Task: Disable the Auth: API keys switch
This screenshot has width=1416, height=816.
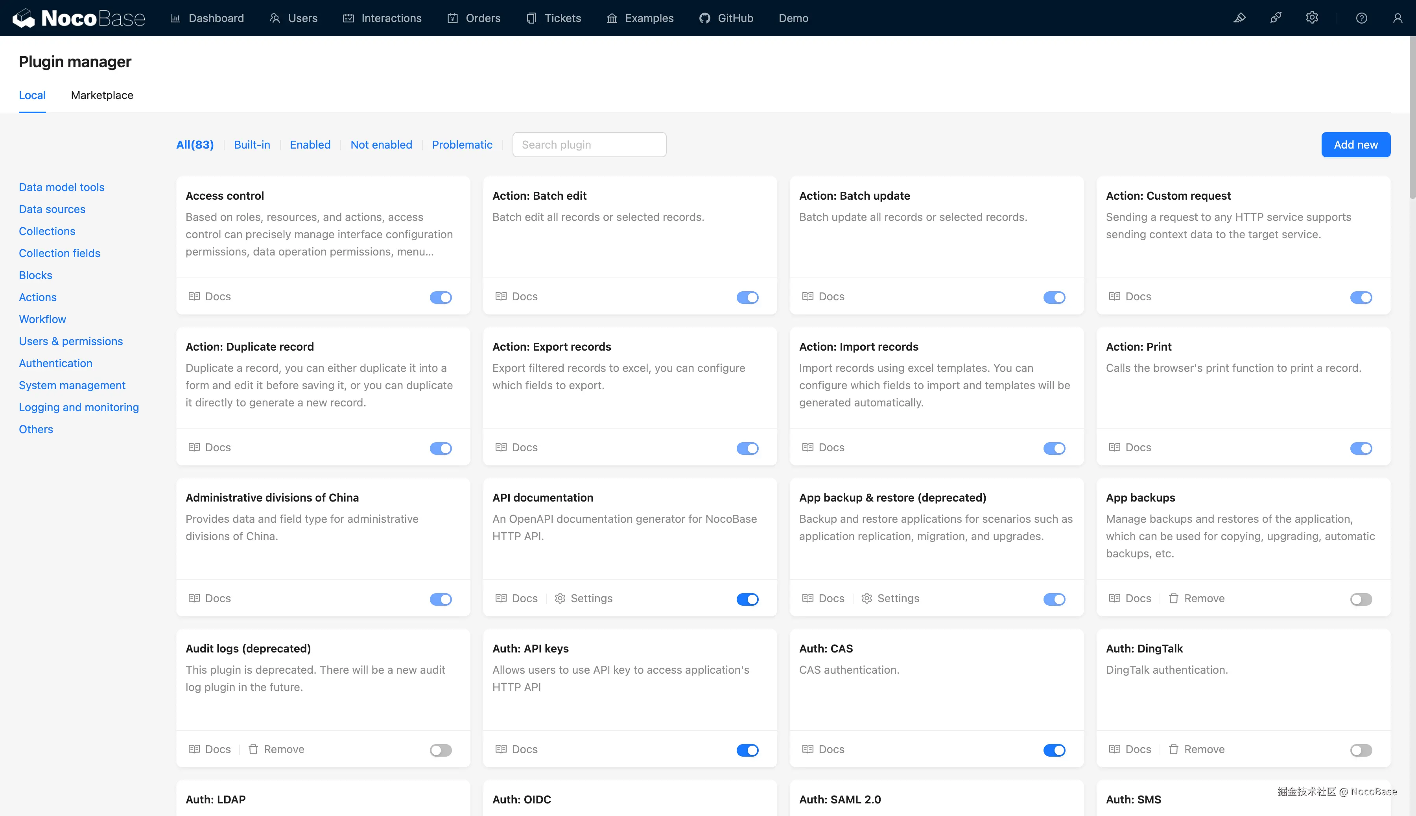Action: coord(748,750)
